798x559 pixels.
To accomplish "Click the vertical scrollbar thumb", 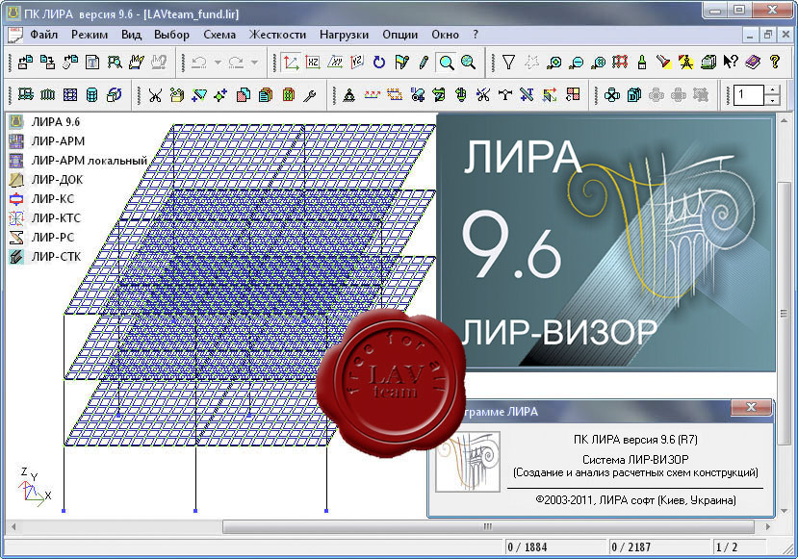I will tap(784, 314).
